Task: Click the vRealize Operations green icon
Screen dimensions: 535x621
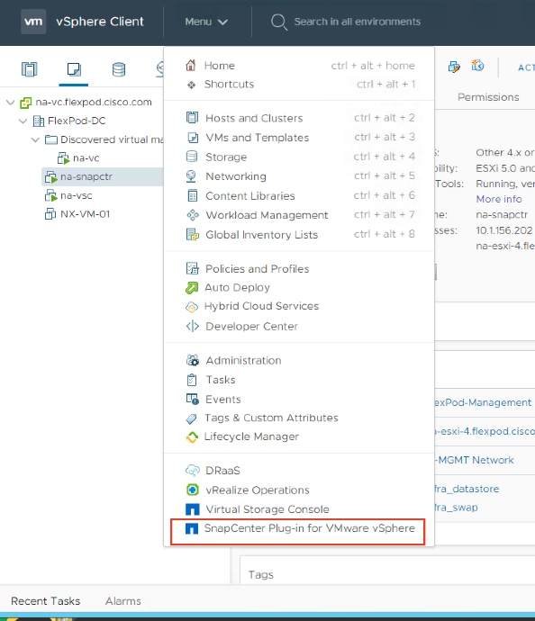Action: click(x=192, y=490)
